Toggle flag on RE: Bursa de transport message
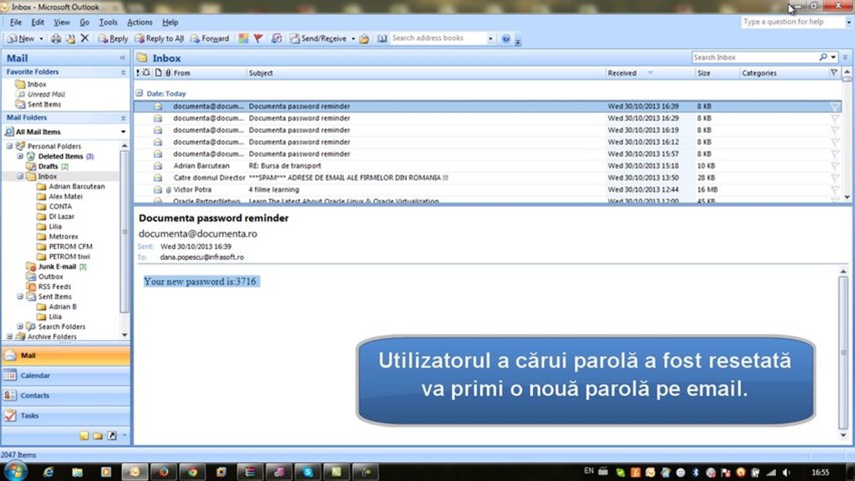 (x=834, y=166)
